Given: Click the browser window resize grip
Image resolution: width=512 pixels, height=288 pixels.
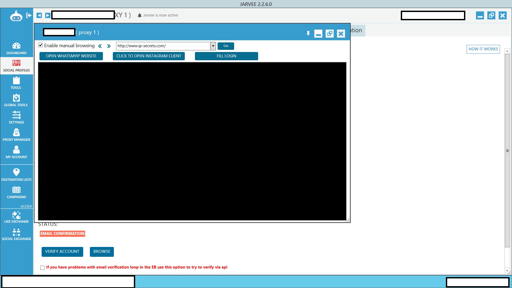Looking at the screenshot, I should coord(347,220).
